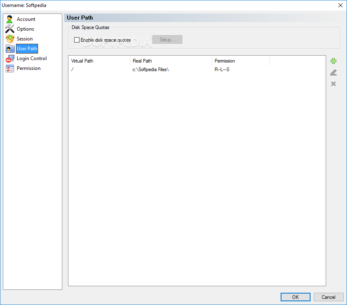The width and height of the screenshot is (347, 305).
Task: Close the Username: Softpedia dialog
Action: tap(340, 5)
